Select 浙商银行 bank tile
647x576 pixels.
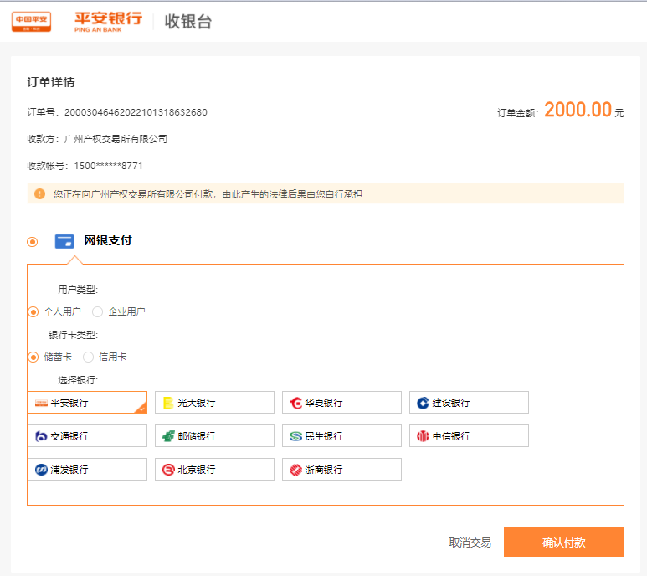coord(341,469)
